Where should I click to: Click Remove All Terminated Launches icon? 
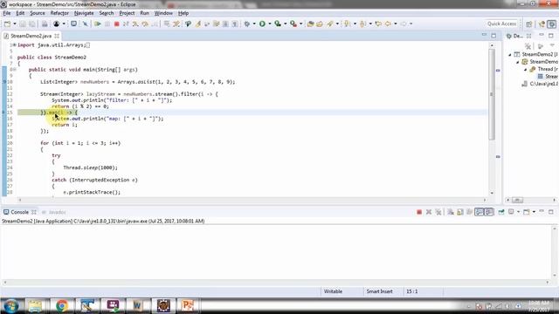click(438, 212)
